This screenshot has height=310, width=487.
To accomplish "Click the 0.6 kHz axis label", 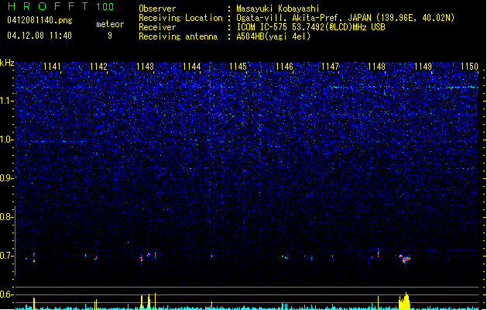I will [x=6, y=294].
